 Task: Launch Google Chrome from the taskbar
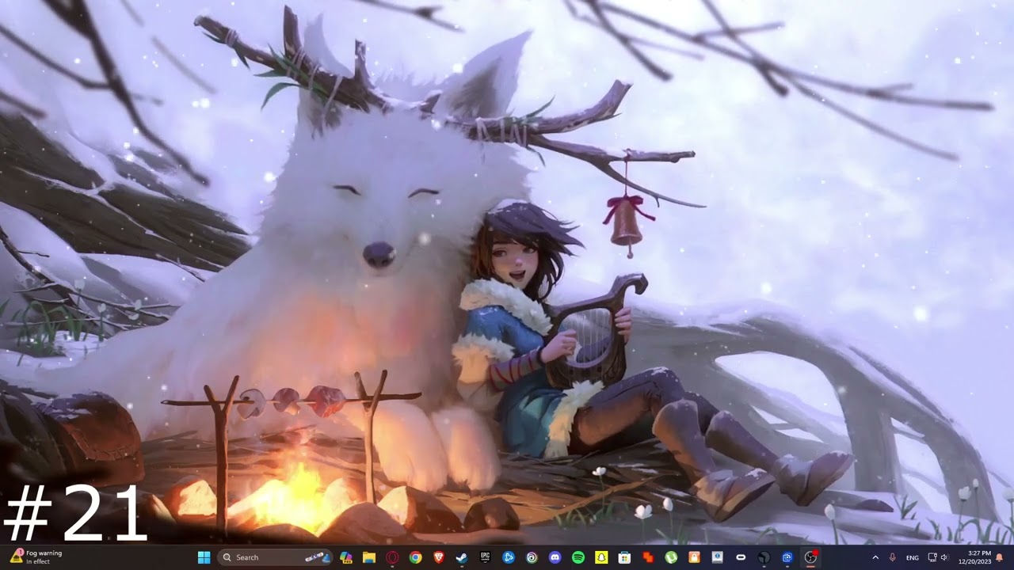tap(415, 557)
